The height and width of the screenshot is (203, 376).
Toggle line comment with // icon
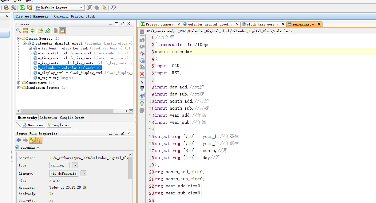[142, 82]
